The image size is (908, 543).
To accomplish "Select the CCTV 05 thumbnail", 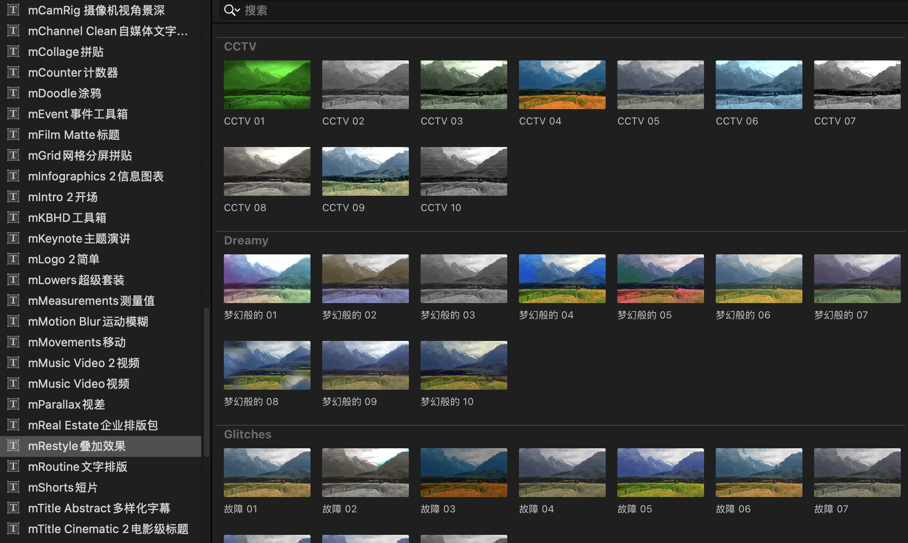I will (661, 85).
